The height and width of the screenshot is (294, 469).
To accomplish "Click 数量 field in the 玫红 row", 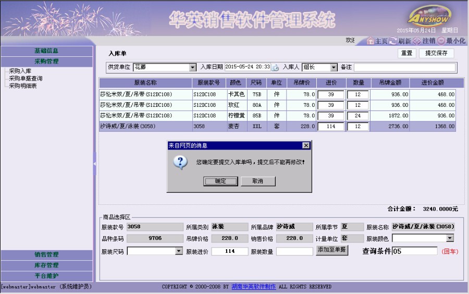I will 357,105.
